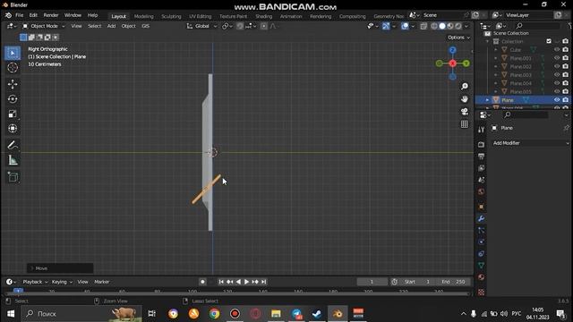Click the viewport zoom magnifier icon
This screenshot has height=322, width=573.
(465, 87)
